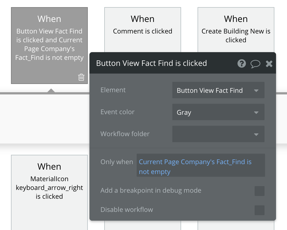This screenshot has height=230, width=287.
Task: Expand the Workflow folder chevron
Action: click(x=256, y=134)
